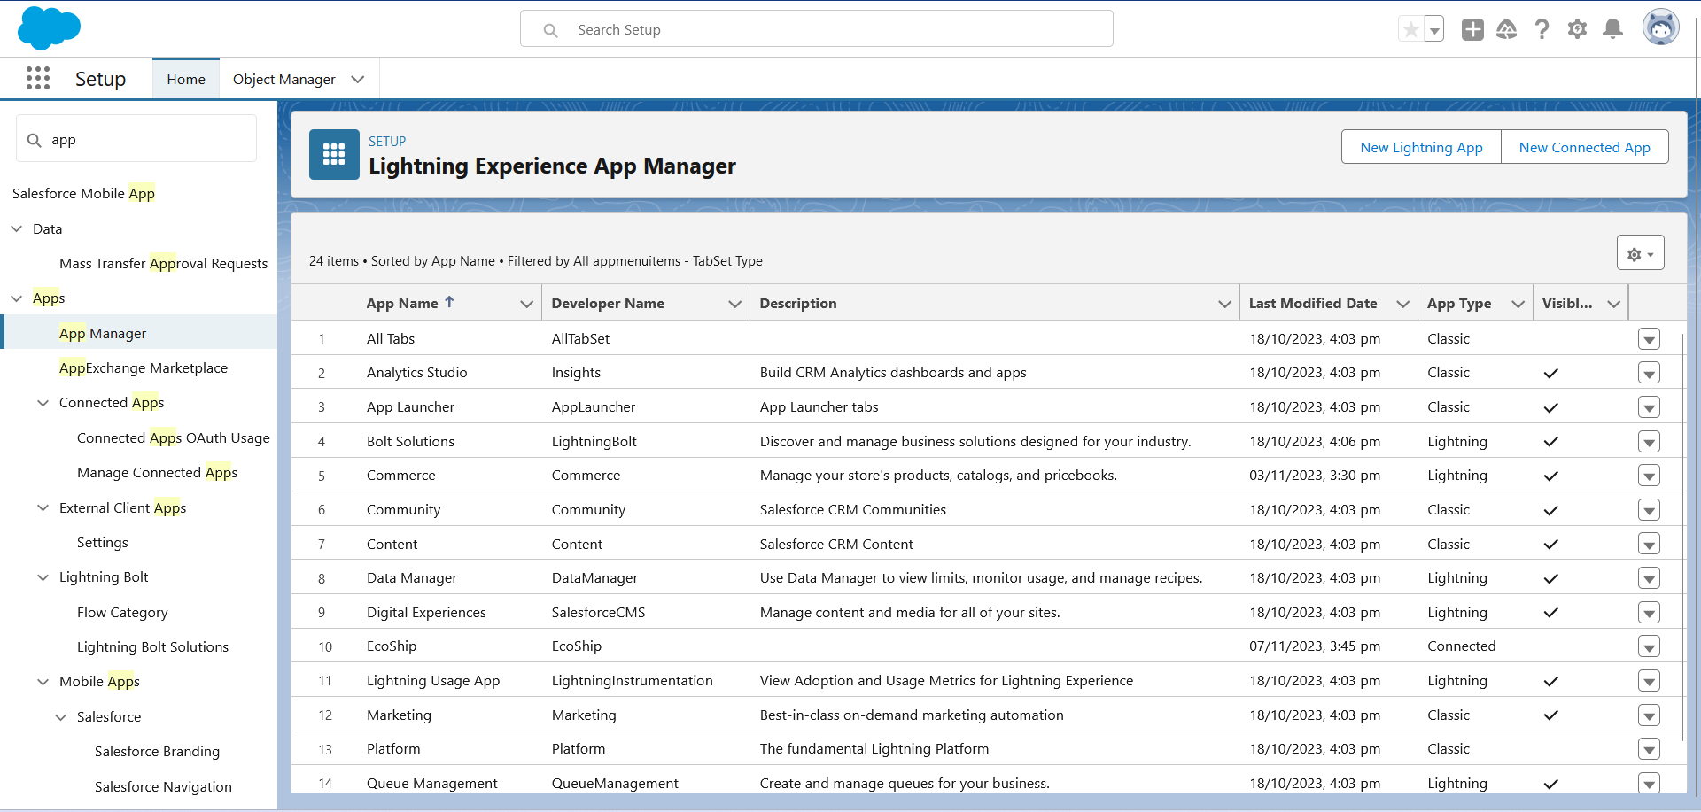Click the favorites star icon
Screen dimensions: 1701x812
pos(1410,29)
